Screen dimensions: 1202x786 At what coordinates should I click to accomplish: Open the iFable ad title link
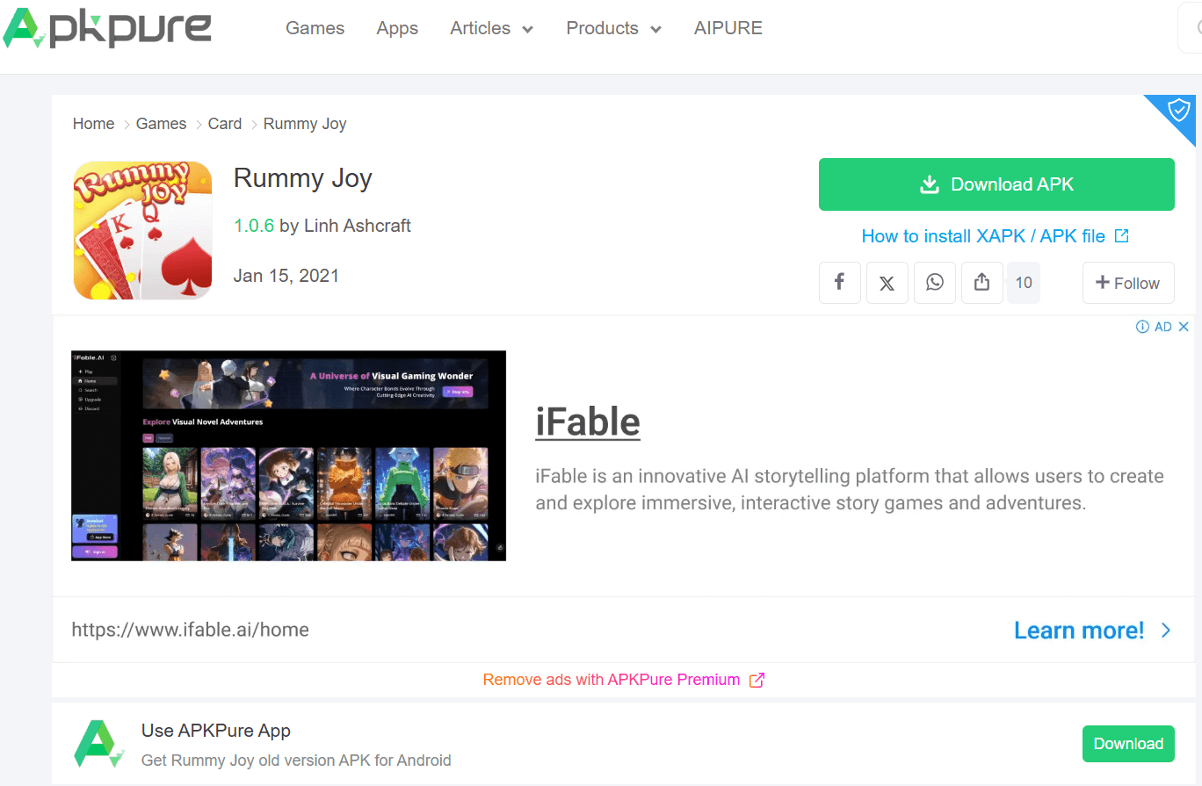point(588,422)
